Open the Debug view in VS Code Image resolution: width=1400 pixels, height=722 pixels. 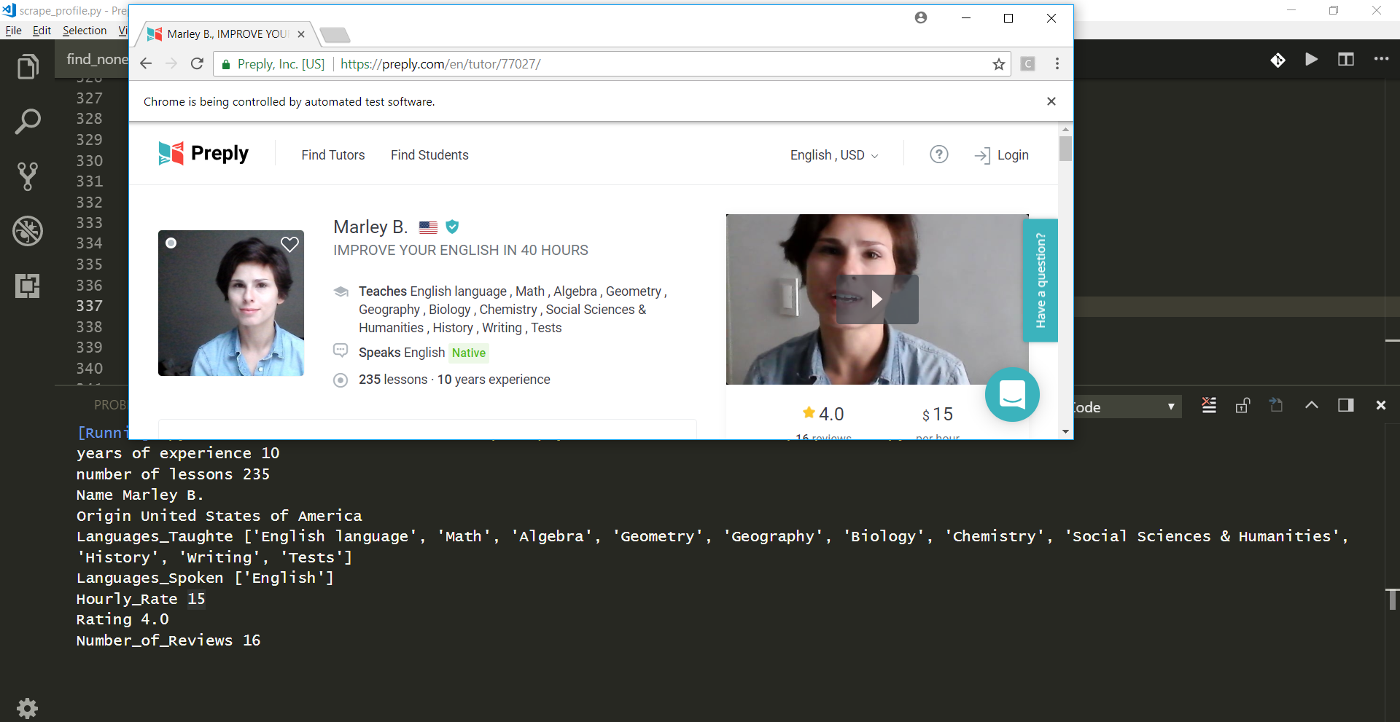pyautogui.click(x=28, y=231)
